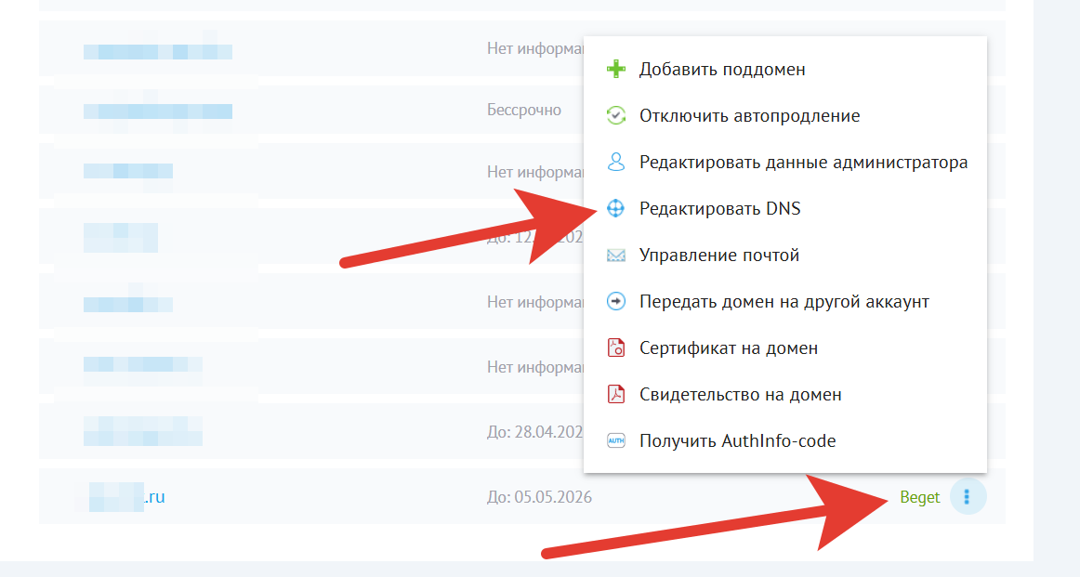The height and width of the screenshot is (577, 1080).
Task: Click the green plus icon for adding subdomain
Action: click(615, 70)
